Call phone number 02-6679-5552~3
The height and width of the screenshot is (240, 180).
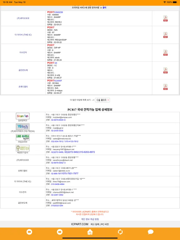(x=58, y=163)
